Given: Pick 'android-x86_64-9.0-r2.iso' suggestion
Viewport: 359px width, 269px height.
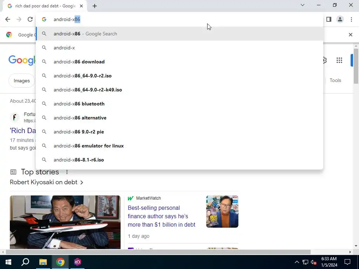Looking at the screenshot, I should click(179, 76).
